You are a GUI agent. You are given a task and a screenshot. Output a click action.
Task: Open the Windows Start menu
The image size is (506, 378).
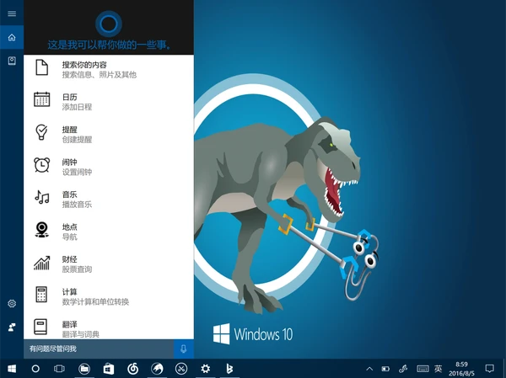pos(12,369)
